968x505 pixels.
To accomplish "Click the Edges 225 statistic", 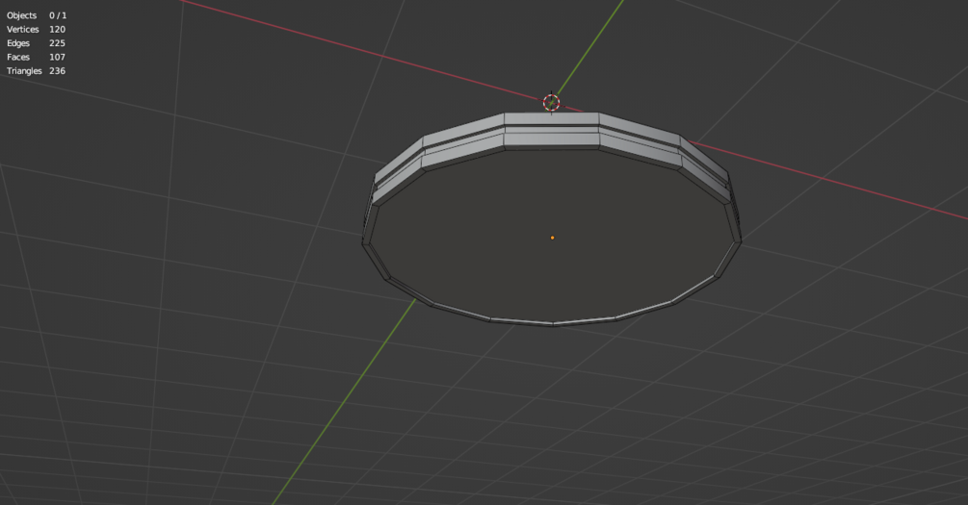I will coord(36,43).
